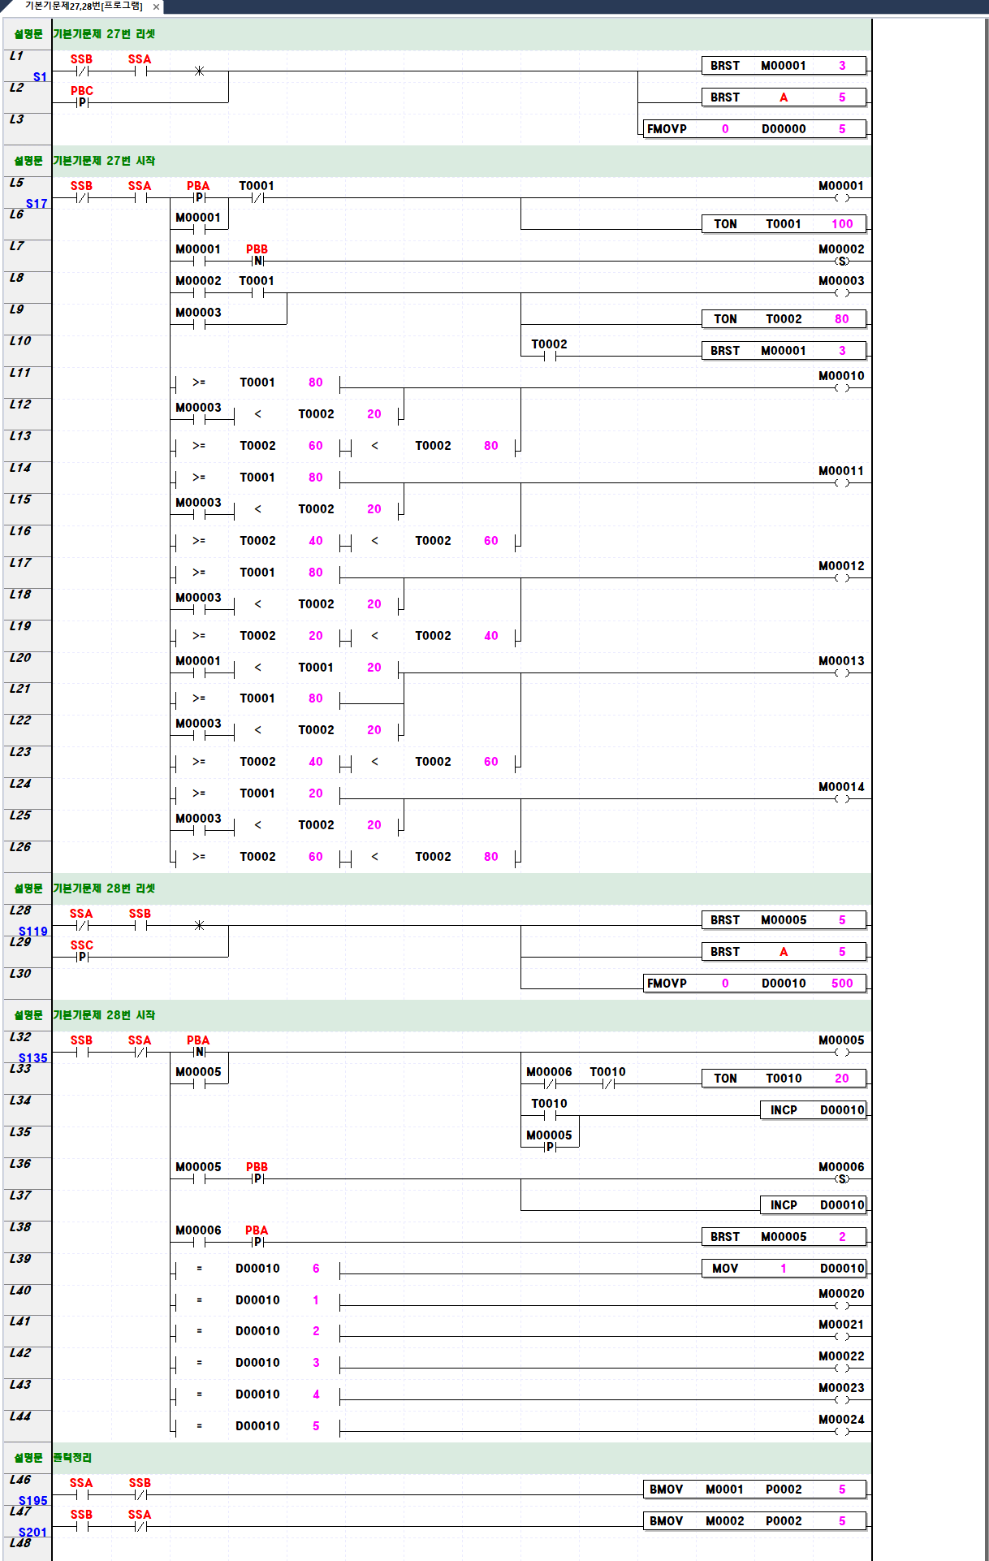The image size is (989, 1561).
Task: Click the inversion asterisk symbol on line L1
Action: point(199,71)
